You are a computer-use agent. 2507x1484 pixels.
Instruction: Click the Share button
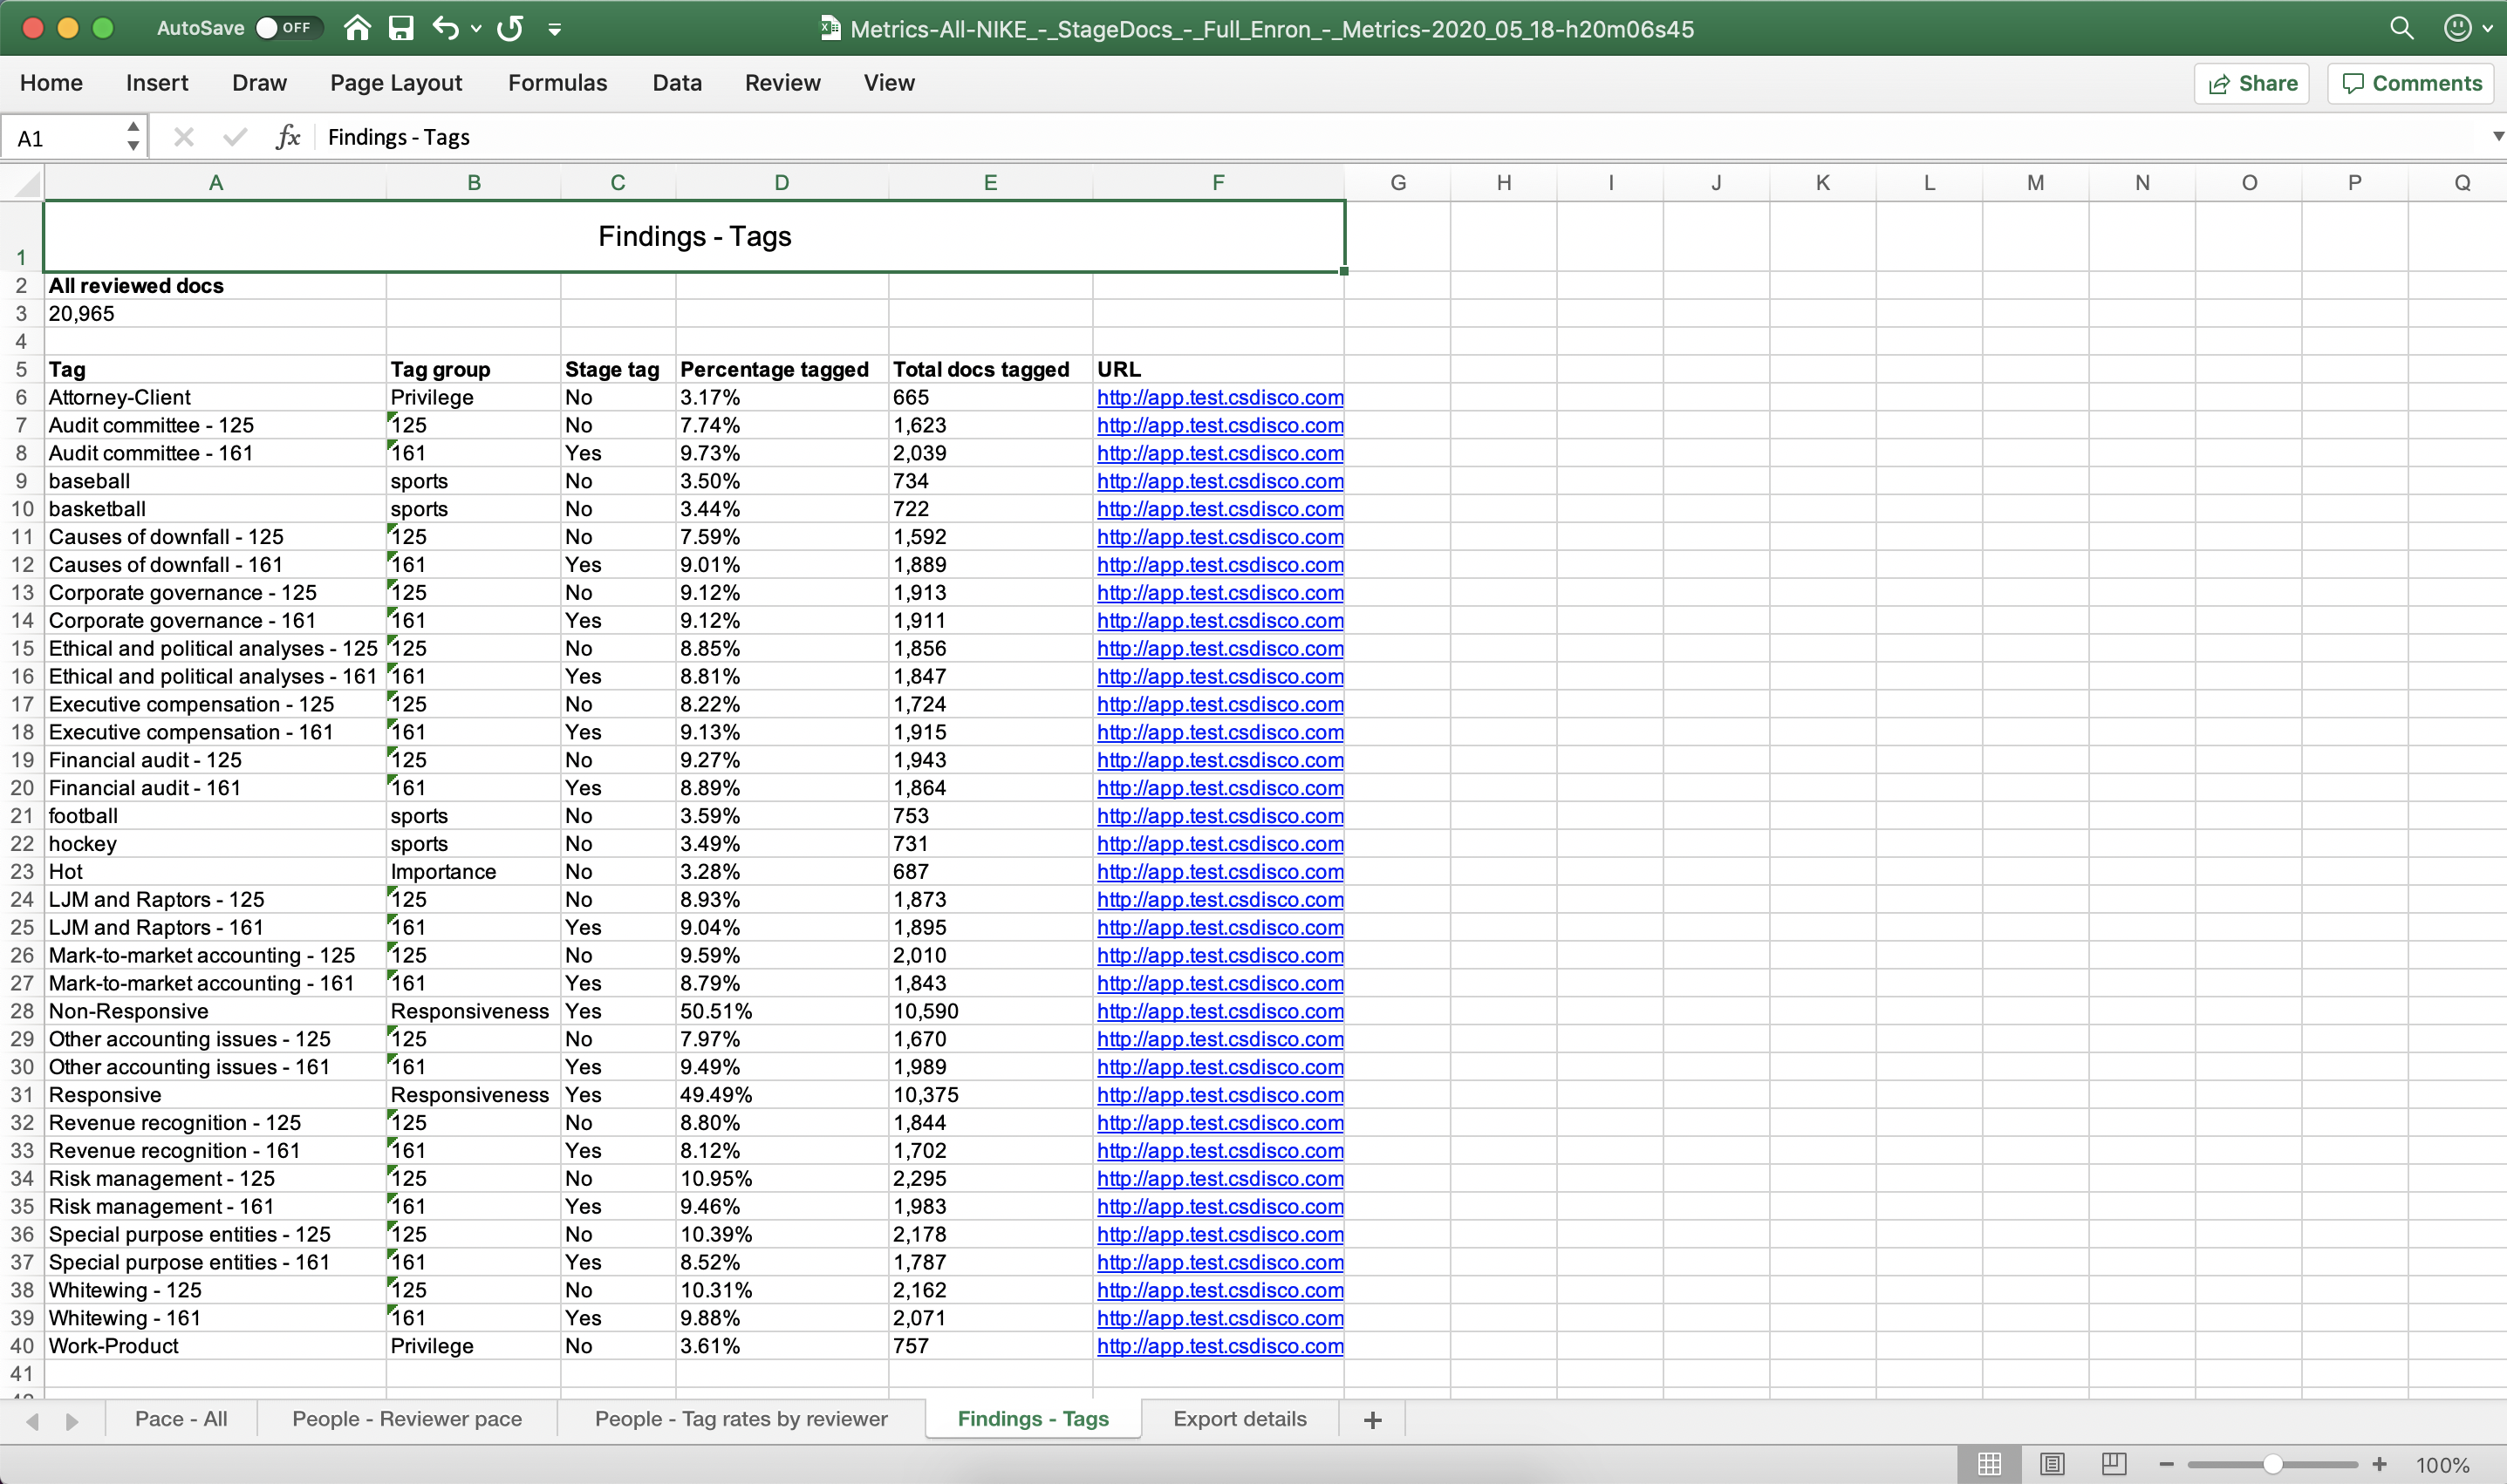pyautogui.click(x=2251, y=83)
